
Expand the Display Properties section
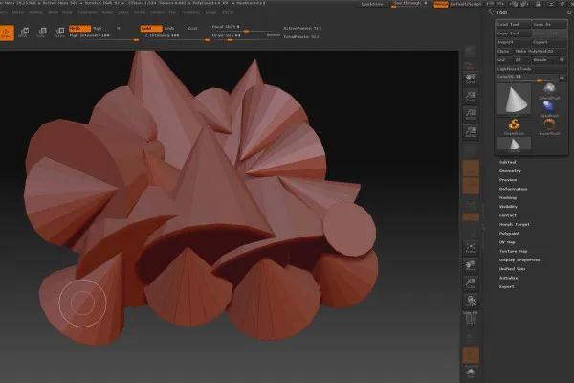click(519, 259)
